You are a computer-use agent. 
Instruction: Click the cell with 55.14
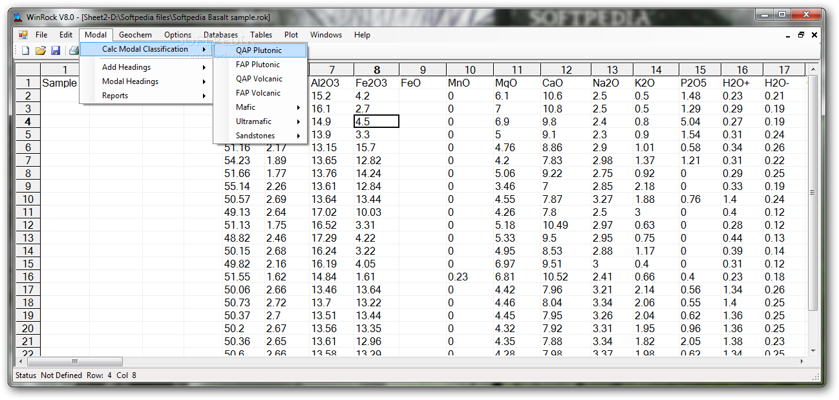tap(242, 186)
